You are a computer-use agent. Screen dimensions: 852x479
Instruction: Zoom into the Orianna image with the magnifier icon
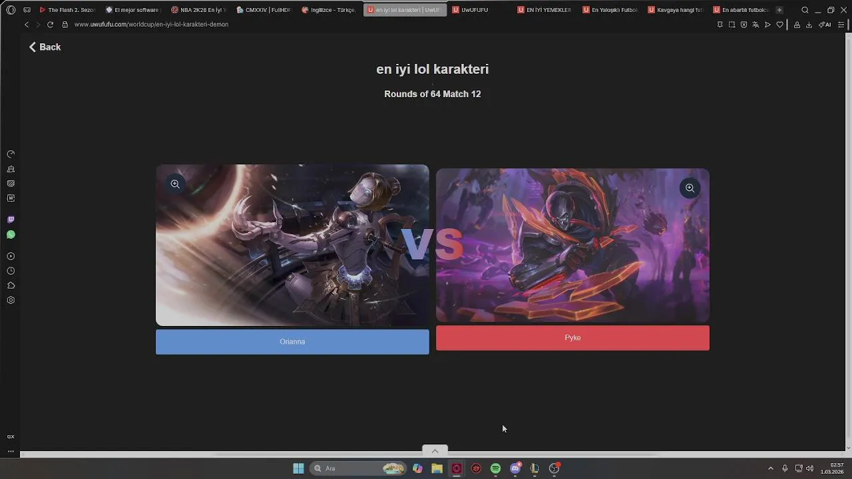click(175, 184)
